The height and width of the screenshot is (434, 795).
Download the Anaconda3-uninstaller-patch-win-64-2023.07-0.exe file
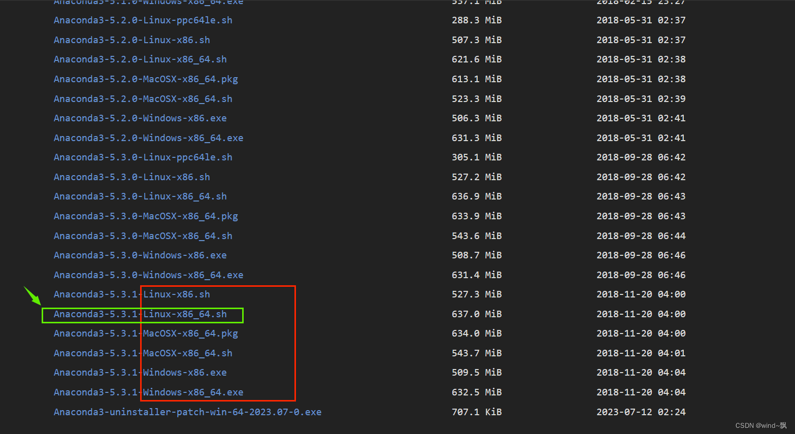pyautogui.click(x=187, y=412)
